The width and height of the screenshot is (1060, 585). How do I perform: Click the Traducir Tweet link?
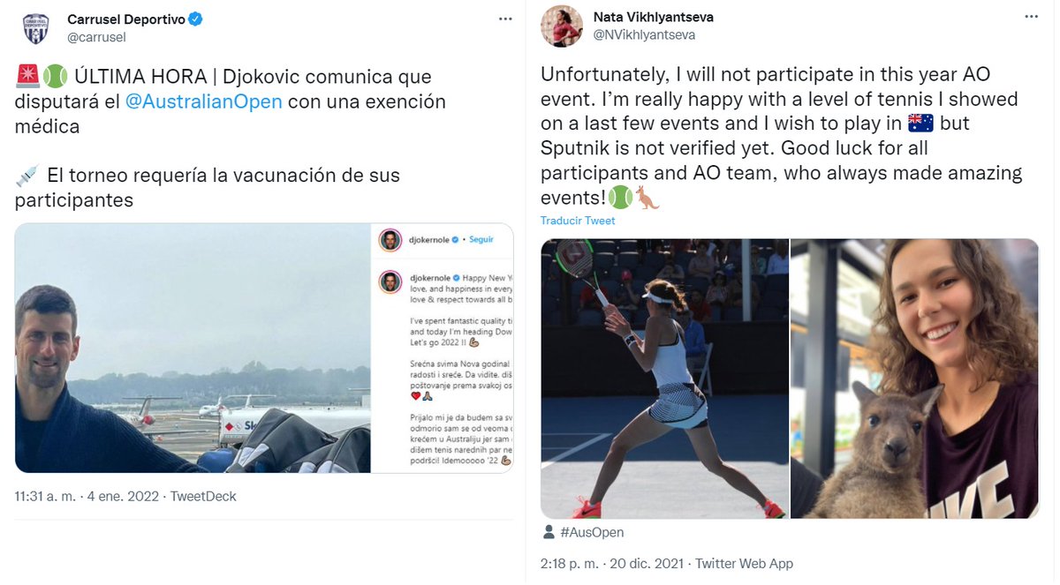pos(578,221)
